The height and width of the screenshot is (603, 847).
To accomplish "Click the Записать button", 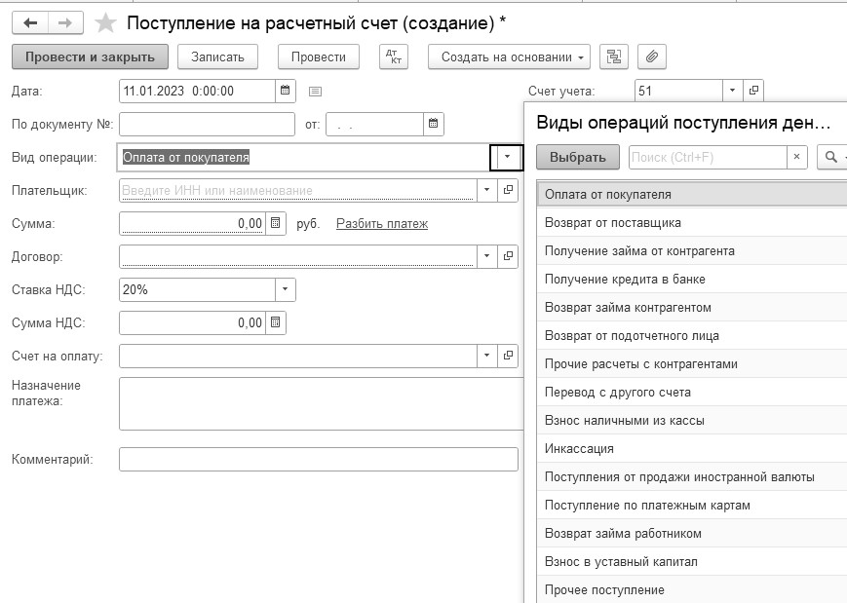I will coord(217,57).
